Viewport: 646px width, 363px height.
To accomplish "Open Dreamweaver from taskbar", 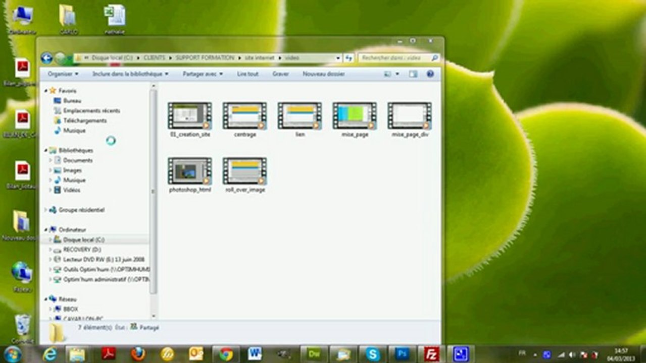I will [x=314, y=354].
